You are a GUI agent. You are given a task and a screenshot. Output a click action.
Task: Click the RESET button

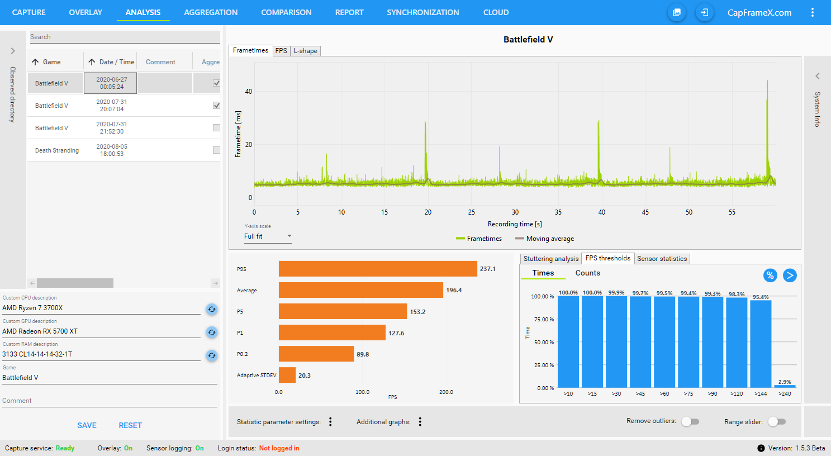coord(130,425)
